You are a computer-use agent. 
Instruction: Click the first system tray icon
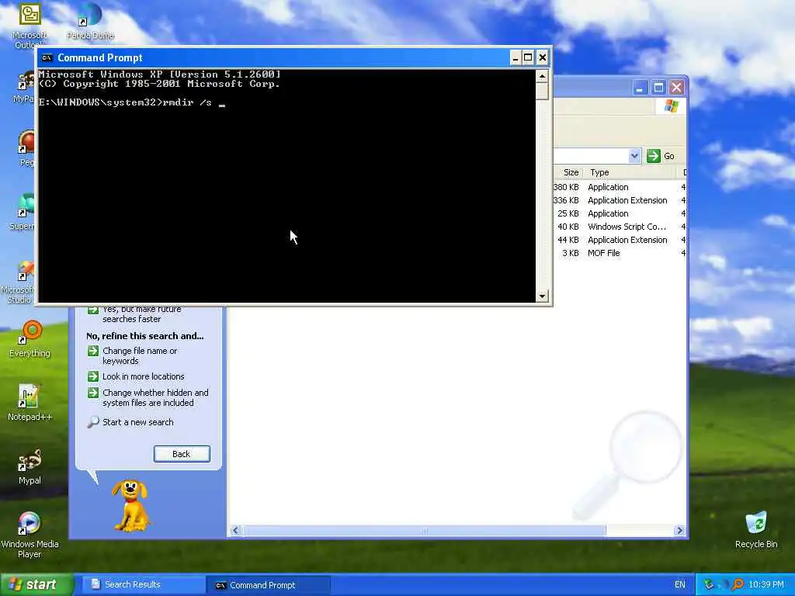pos(709,585)
